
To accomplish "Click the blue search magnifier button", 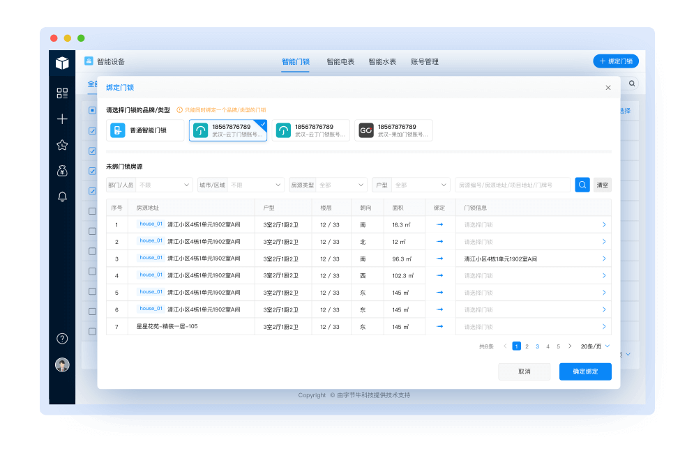I will tap(582, 185).
